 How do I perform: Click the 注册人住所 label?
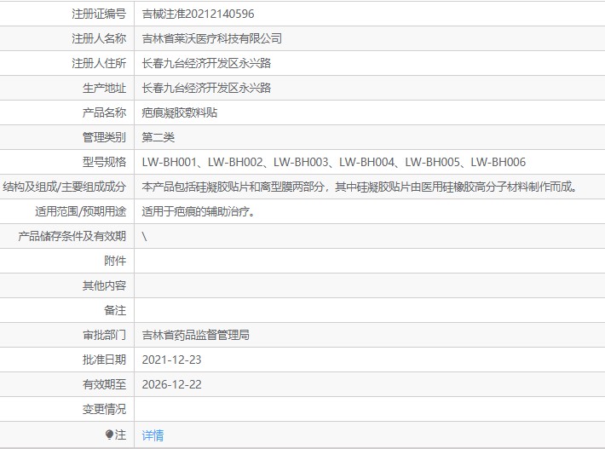coord(99,63)
